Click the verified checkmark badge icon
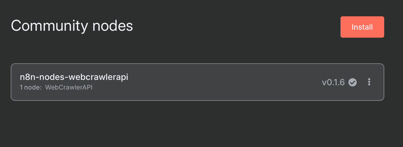This screenshot has height=147, width=403. (x=353, y=82)
